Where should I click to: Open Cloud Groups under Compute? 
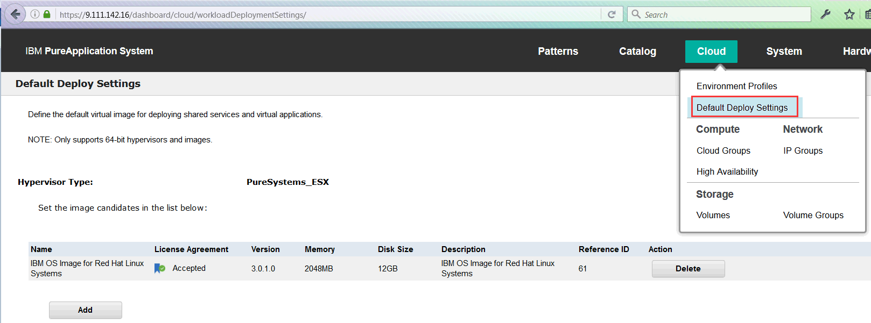[723, 150]
